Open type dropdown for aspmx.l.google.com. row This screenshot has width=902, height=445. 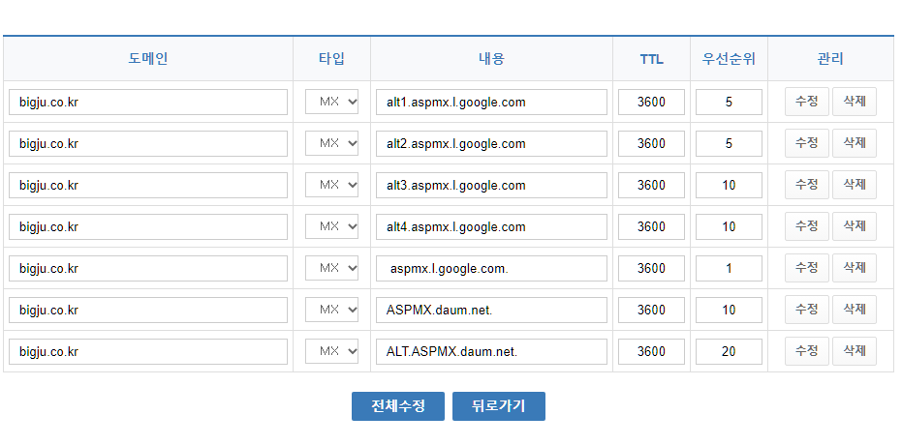[332, 268]
